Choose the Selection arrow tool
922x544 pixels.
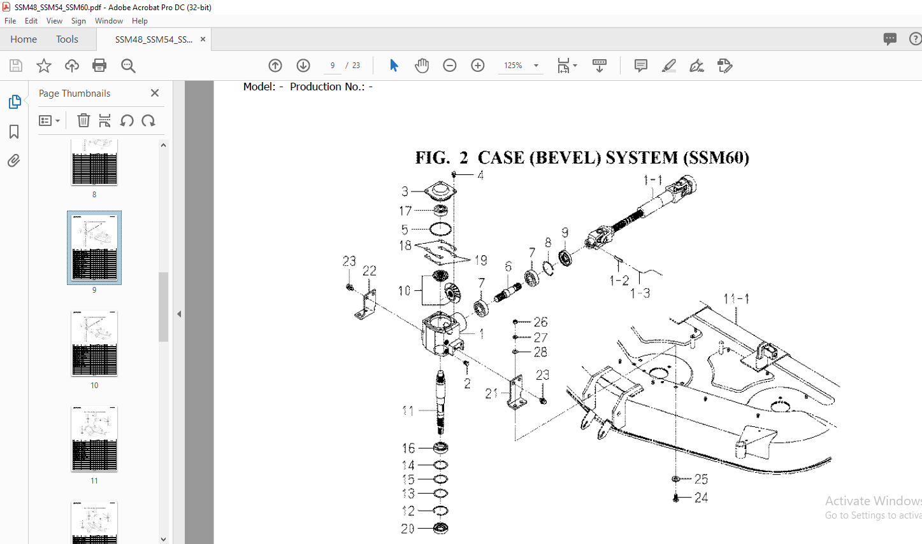pos(394,66)
